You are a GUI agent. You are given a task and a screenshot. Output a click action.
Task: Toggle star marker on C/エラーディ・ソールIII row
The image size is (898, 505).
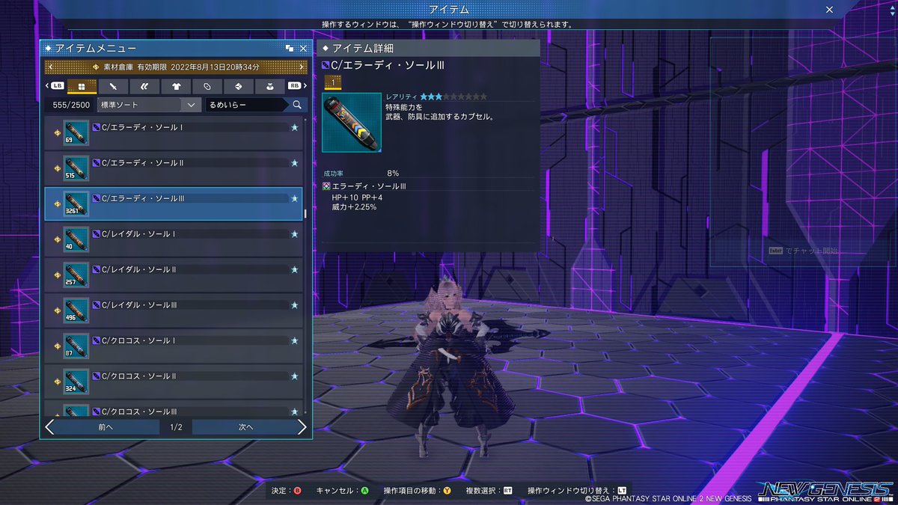295,199
